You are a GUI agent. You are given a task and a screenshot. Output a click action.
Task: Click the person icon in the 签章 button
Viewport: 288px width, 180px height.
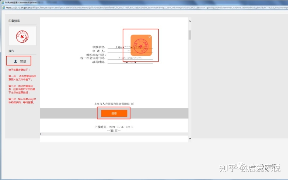pyautogui.click(x=16, y=62)
